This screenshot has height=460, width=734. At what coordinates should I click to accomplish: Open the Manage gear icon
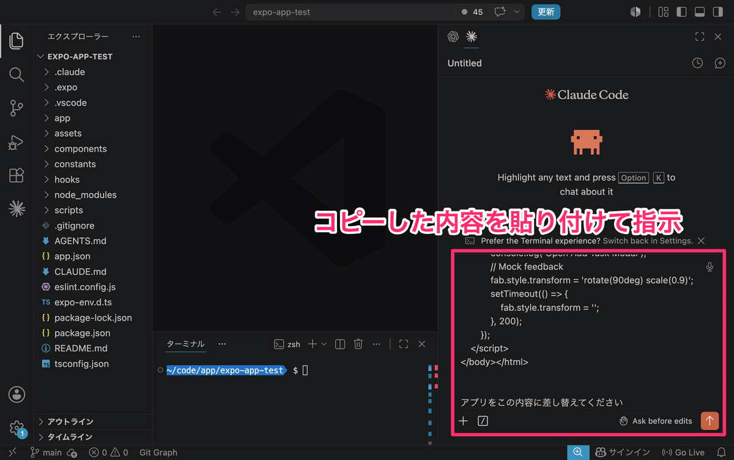[x=17, y=428]
